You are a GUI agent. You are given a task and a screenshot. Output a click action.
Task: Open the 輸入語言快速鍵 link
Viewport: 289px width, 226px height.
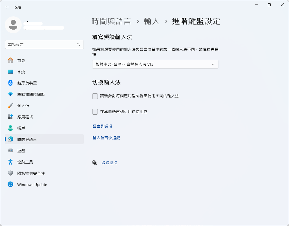(106, 138)
